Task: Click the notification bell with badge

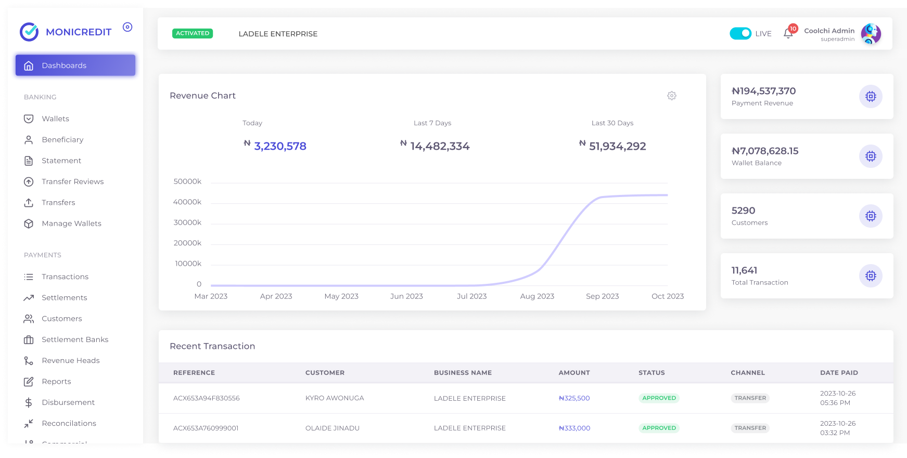Action: 789,33
